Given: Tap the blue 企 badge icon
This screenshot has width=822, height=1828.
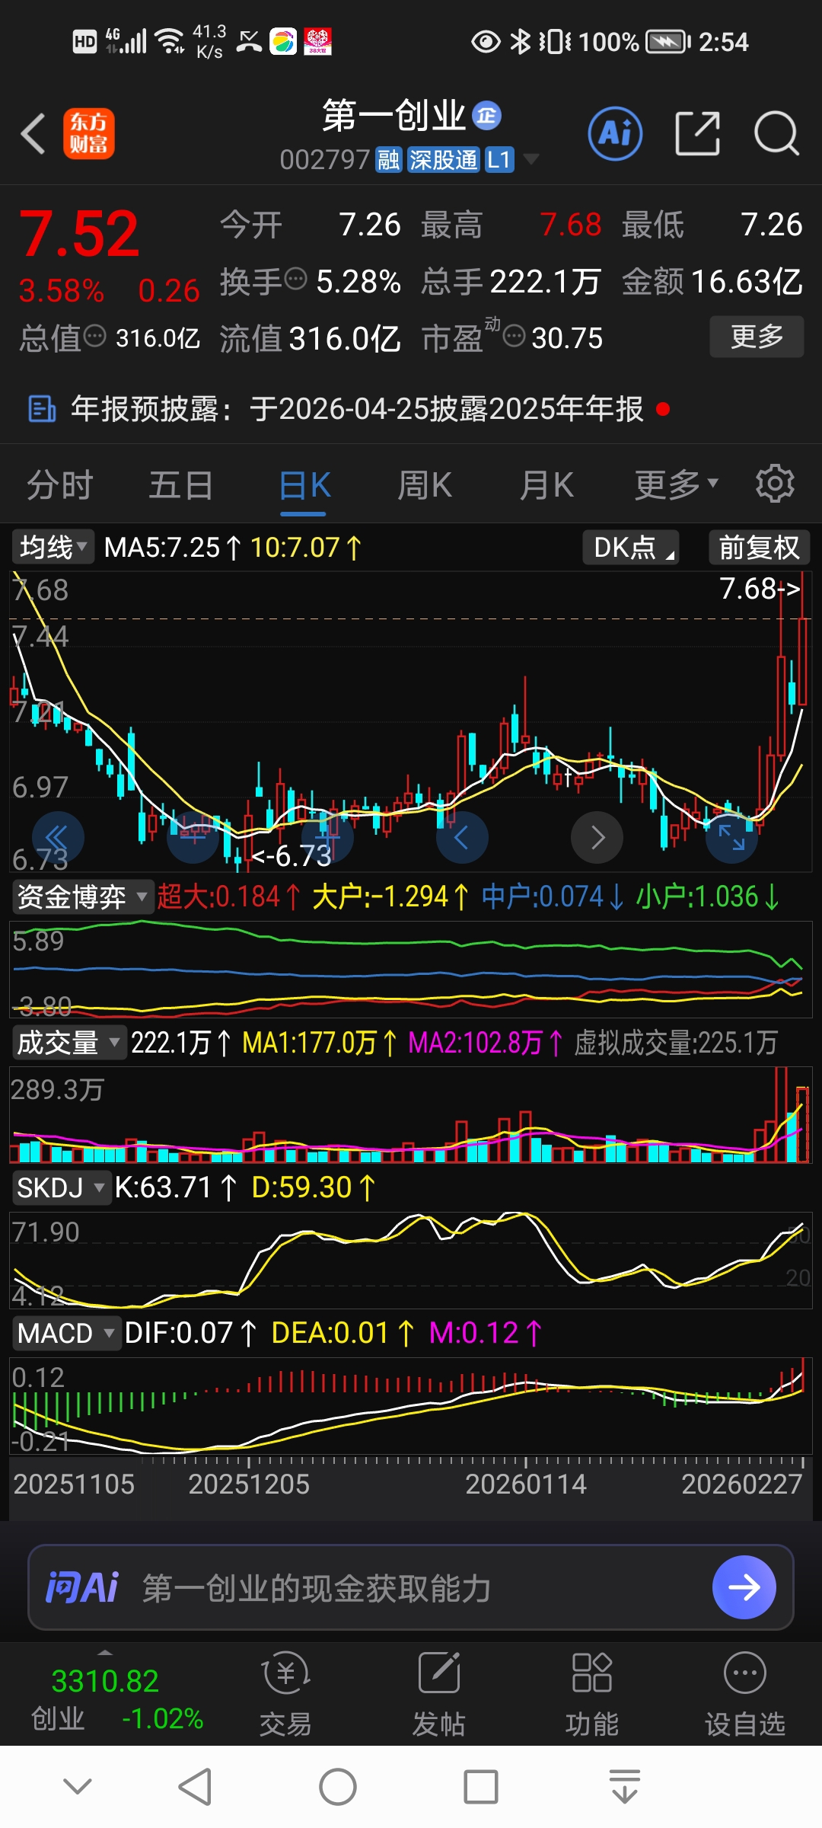Looking at the screenshot, I should click(x=486, y=116).
